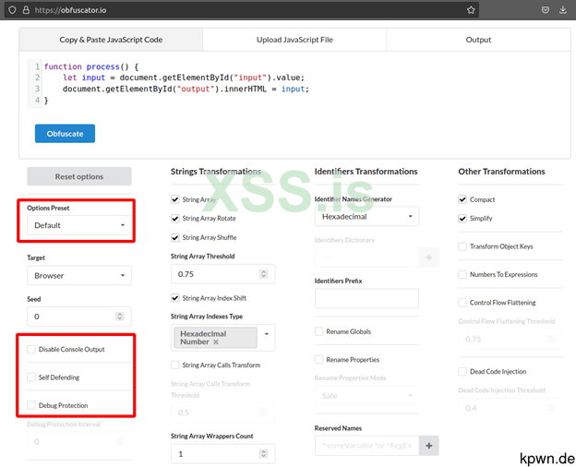Enable Dead Code Injection checkbox

coord(462,371)
